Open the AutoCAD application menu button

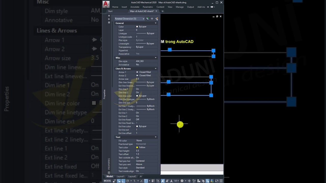click(106, 4)
